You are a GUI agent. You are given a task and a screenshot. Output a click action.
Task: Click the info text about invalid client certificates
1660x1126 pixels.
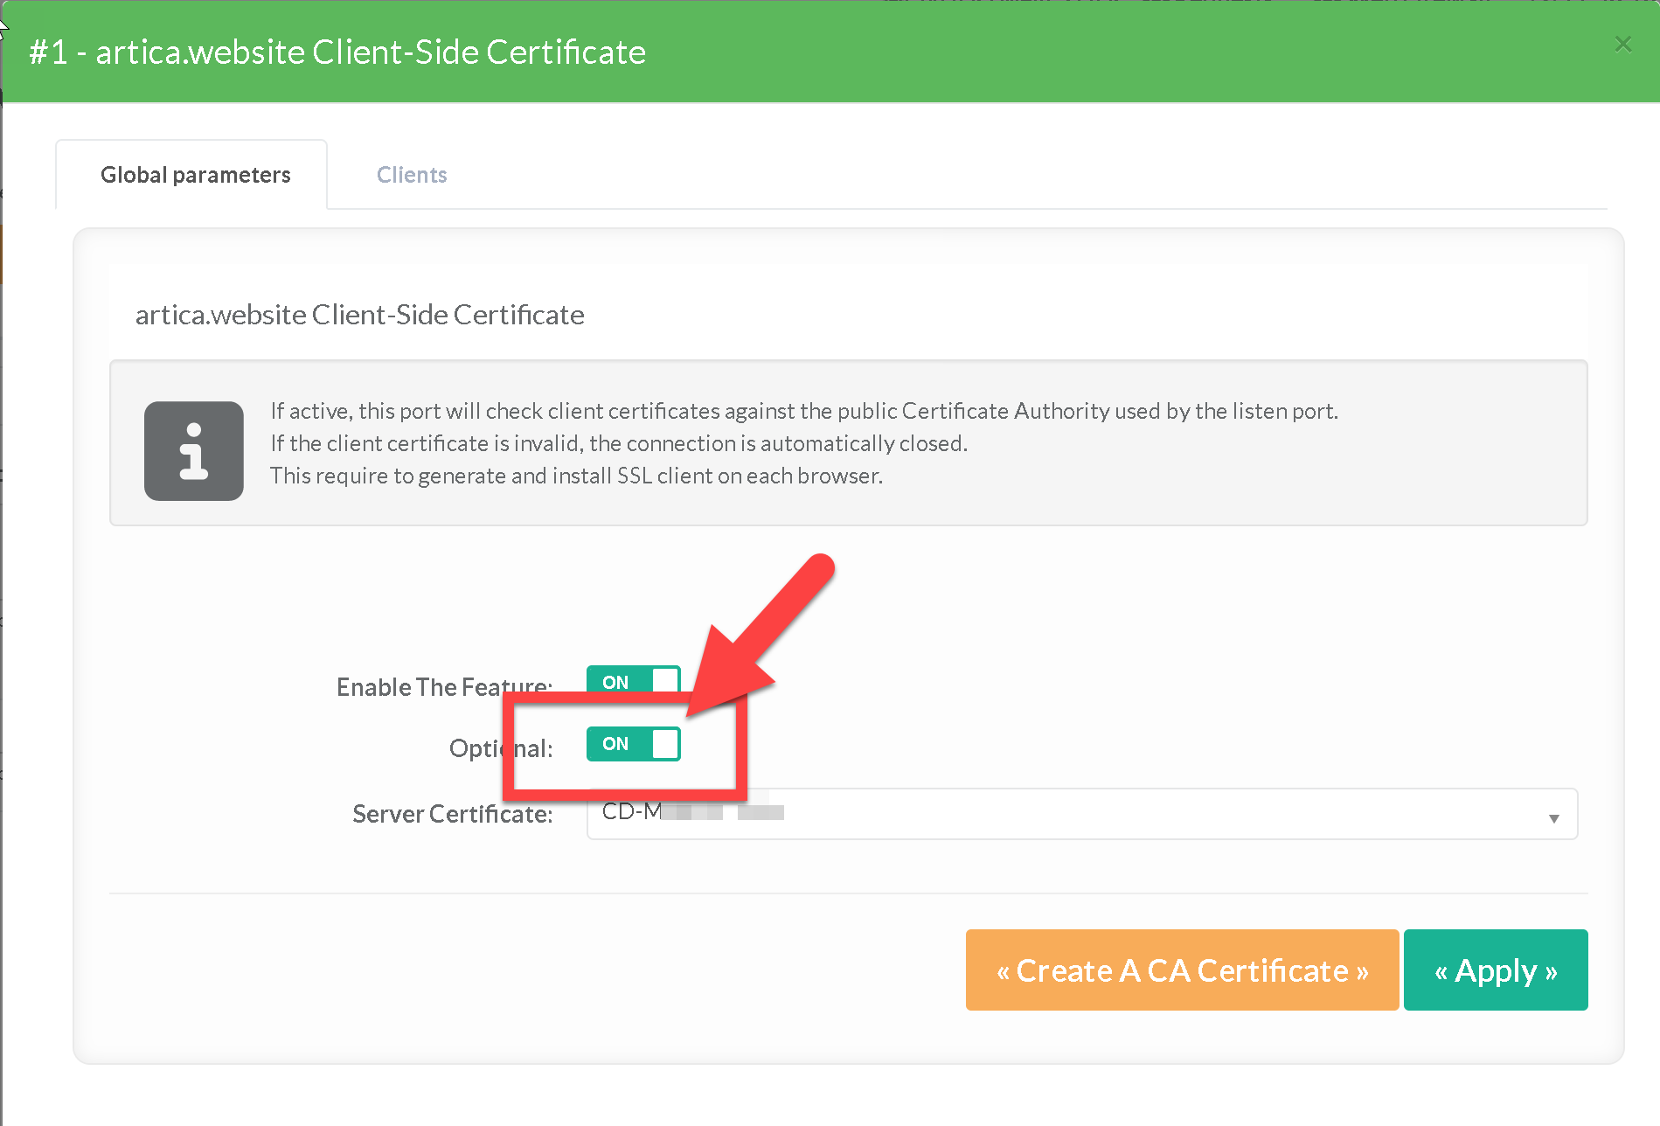(618, 443)
